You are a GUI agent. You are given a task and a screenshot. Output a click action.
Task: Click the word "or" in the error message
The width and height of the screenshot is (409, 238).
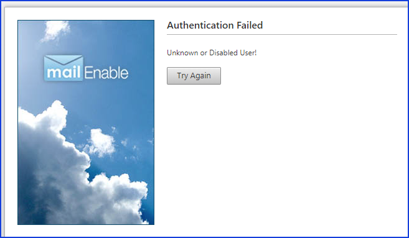[204, 53]
